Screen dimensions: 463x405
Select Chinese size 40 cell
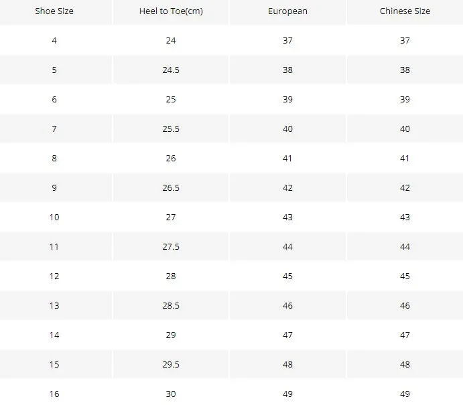coord(405,129)
